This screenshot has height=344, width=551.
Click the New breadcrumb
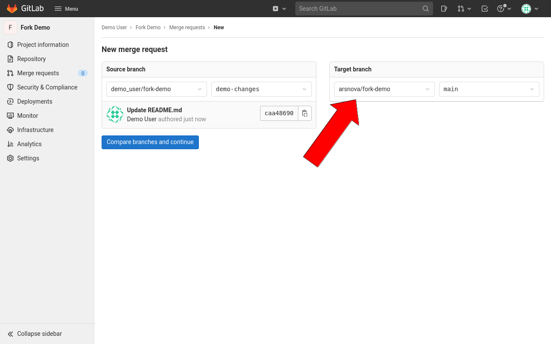[219, 28]
